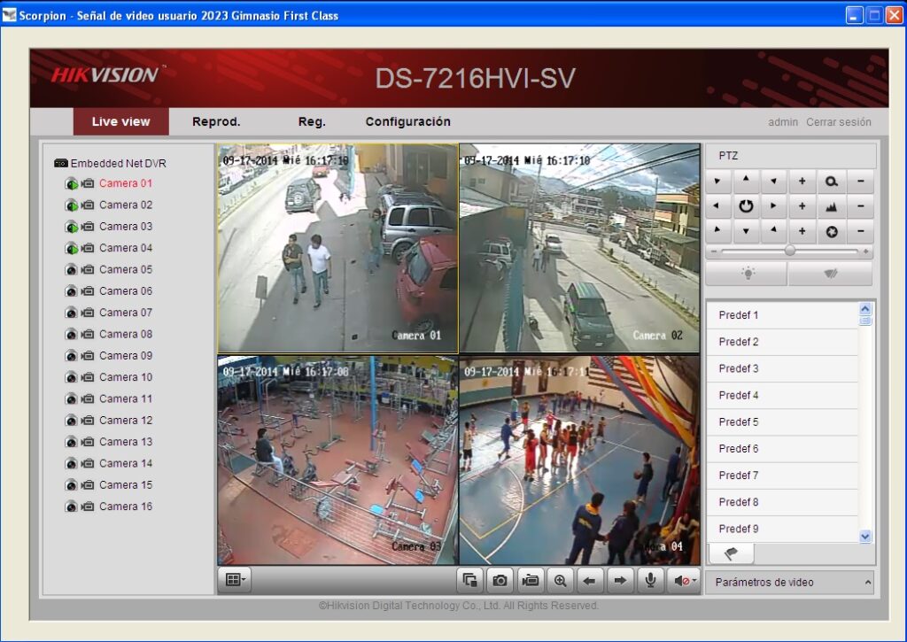Pan PTZ camera up-left
The width and height of the screenshot is (907, 642).
[x=717, y=182]
